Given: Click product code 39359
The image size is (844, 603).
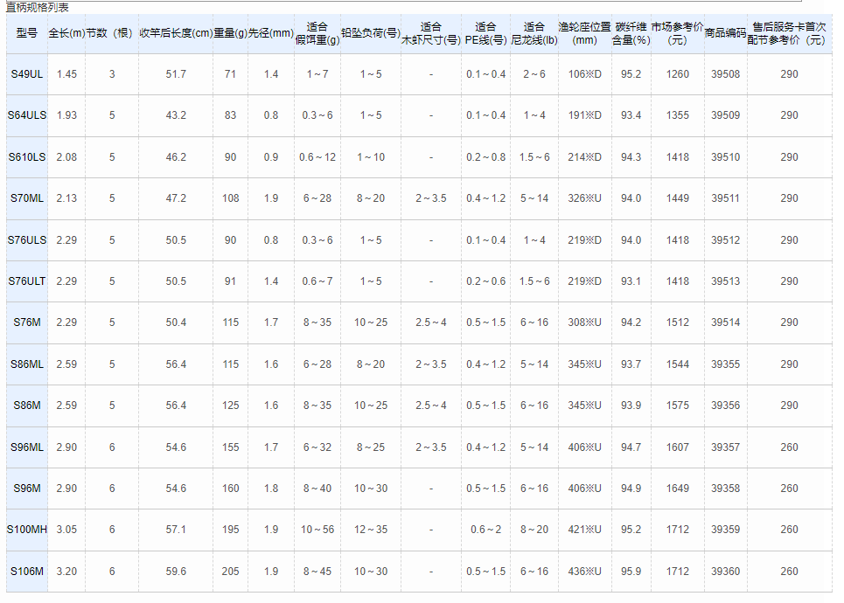Looking at the screenshot, I should point(726,530).
